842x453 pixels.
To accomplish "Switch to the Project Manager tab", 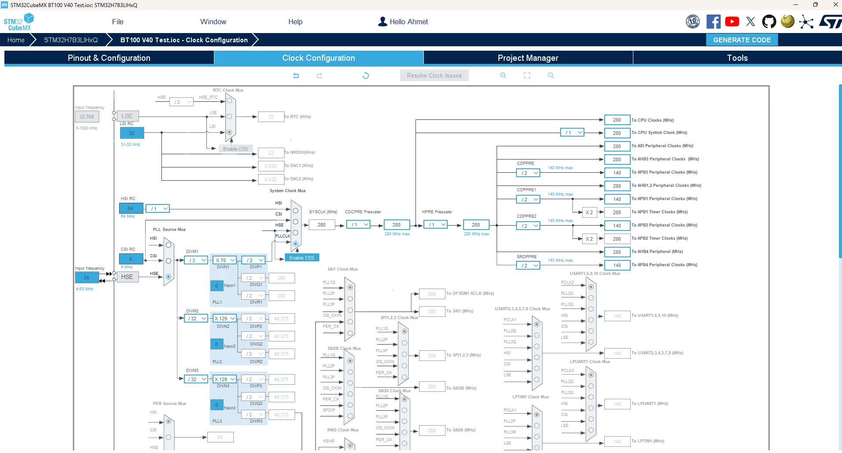I will click(528, 58).
